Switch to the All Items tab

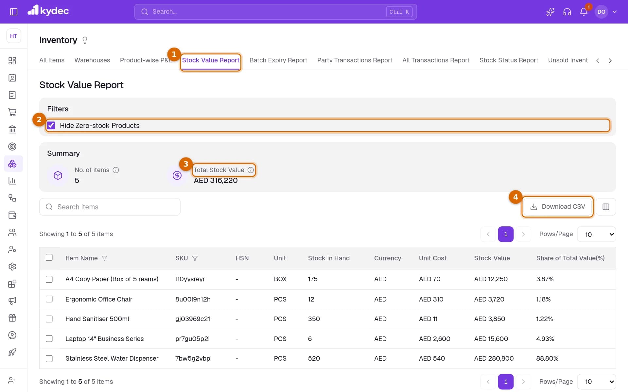(52, 60)
